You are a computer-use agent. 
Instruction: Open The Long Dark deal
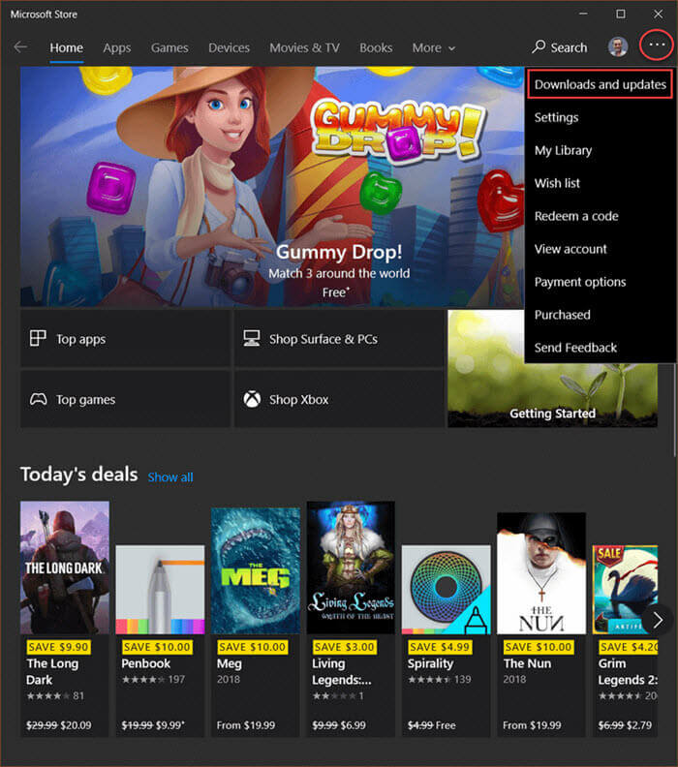[65, 619]
